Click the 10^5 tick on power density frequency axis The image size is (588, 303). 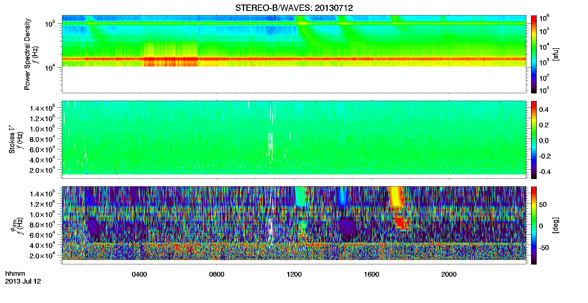(50, 24)
